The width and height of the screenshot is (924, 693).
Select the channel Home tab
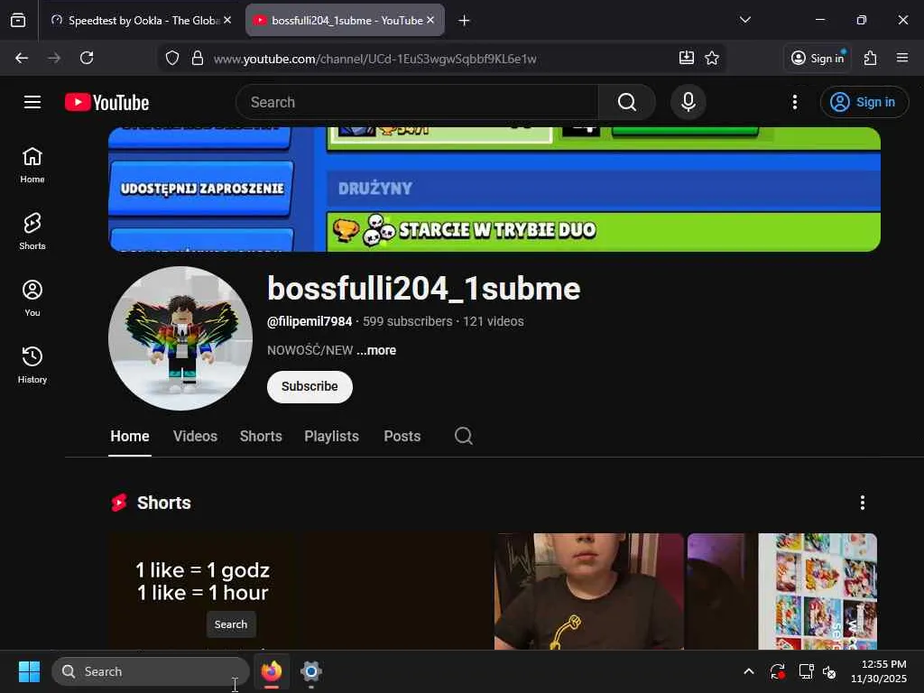130,436
